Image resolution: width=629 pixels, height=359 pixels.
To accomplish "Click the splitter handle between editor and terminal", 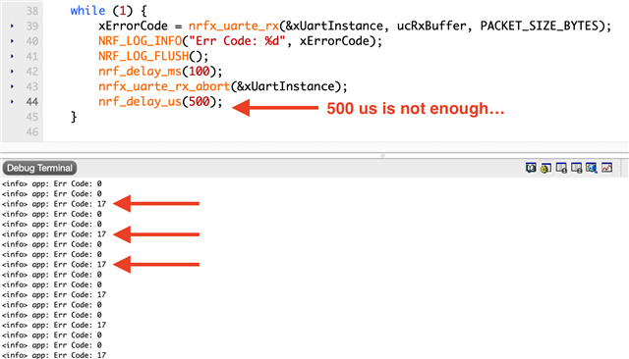I will coord(382,155).
